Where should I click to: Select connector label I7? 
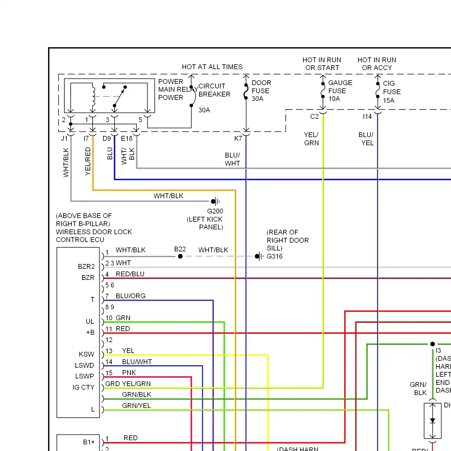point(86,139)
